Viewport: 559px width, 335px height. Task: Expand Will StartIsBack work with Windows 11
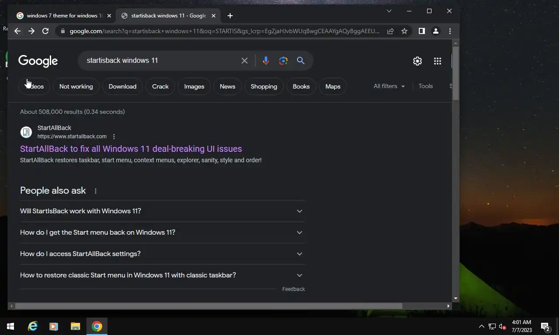[x=162, y=211]
